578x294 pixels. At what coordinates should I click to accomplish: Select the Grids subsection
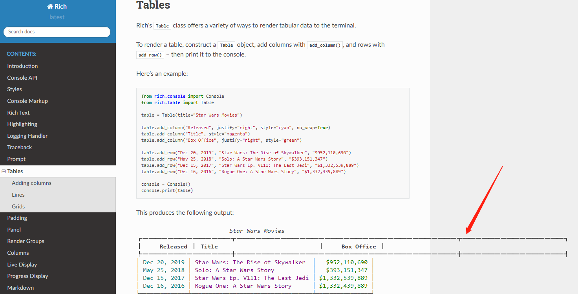click(18, 206)
